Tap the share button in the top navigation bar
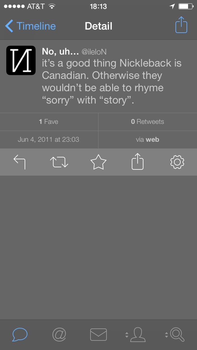The image size is (197, 350). click(x=181, y=25)
